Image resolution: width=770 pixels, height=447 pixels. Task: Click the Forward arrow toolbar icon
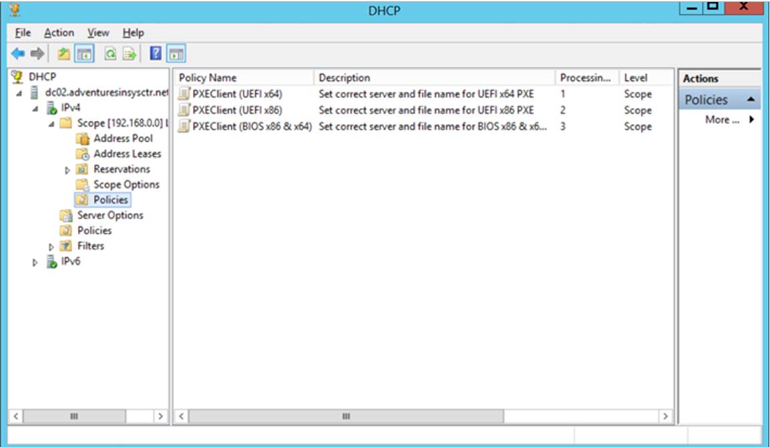click(x=37, y=53)
